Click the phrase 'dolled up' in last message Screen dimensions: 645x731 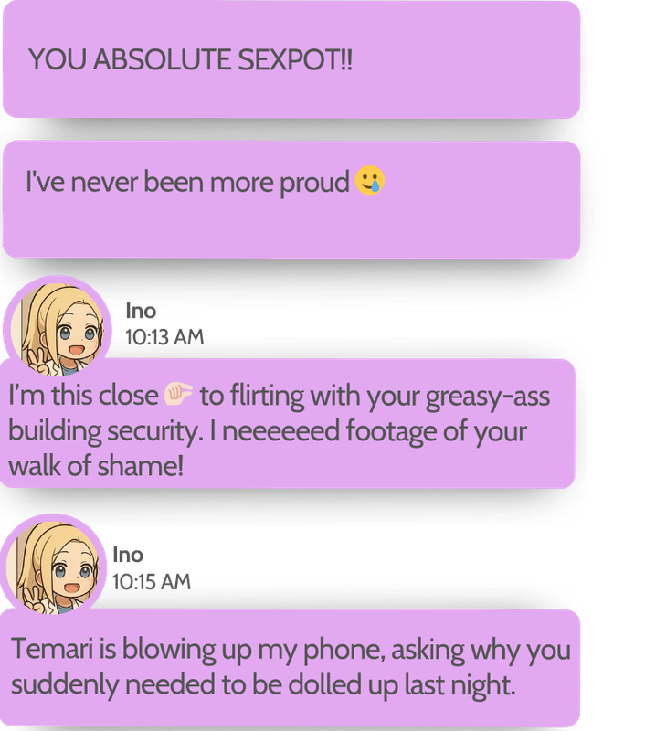pos(343,684)
